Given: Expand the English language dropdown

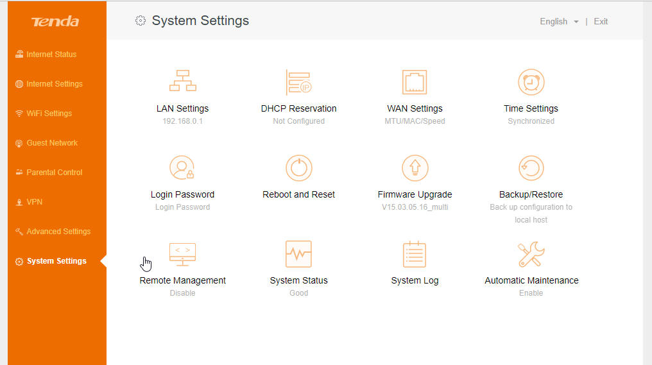Looking at the screenshot, I should (559, 22).
